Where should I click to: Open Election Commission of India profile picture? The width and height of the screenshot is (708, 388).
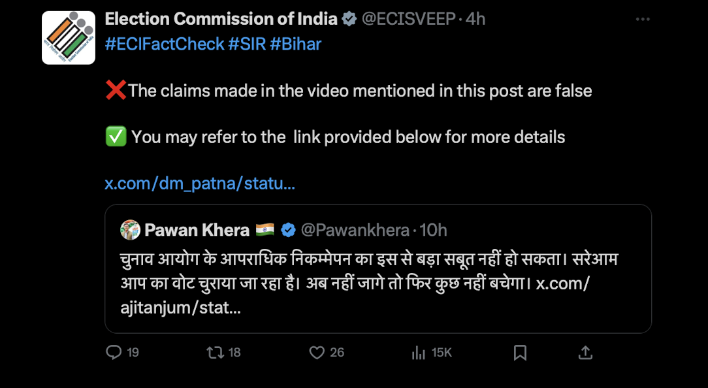(69, 37)
